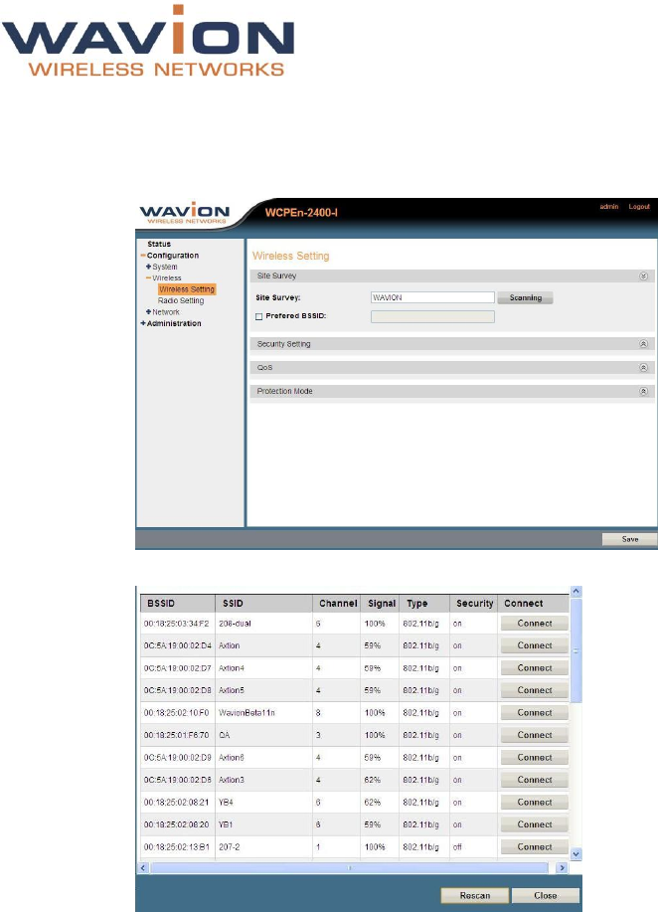This screenshot has width=658, height=912.
Task: Connect to the Axtion network
Action: (x=535, y=645)
